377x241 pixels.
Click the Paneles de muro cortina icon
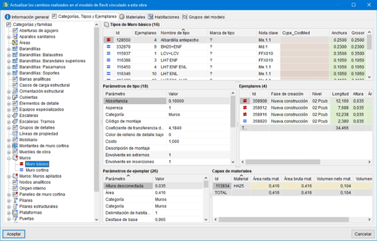(15, 194)
